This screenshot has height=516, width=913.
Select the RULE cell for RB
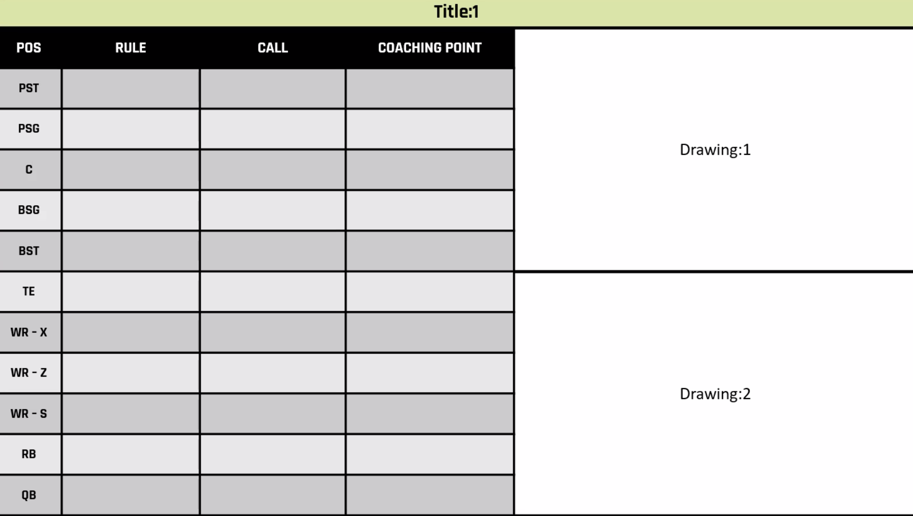click(x=131, y=454)
